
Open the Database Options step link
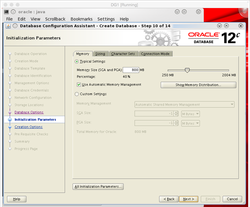tap(29, 112)
